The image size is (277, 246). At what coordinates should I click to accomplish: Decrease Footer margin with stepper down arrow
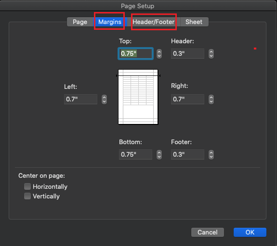coord(211,157)
